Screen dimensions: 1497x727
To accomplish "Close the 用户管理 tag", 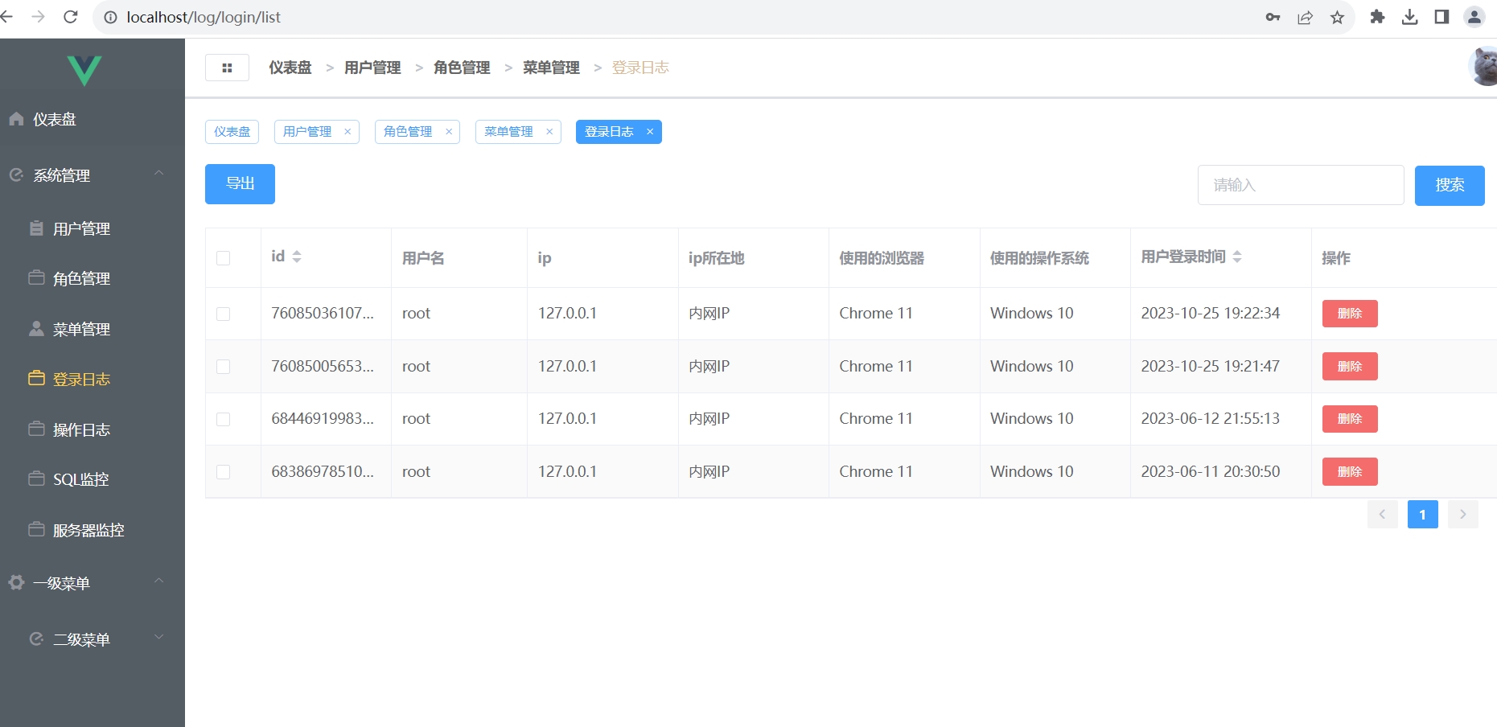I will point(348,132).
